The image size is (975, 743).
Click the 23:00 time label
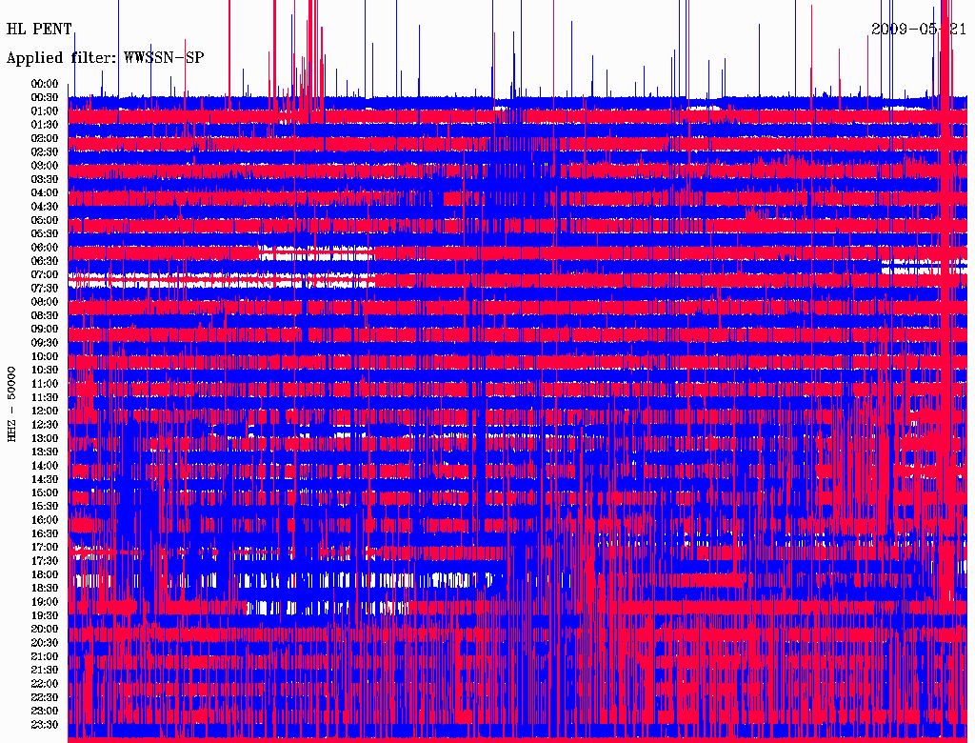tap(45, 712)
